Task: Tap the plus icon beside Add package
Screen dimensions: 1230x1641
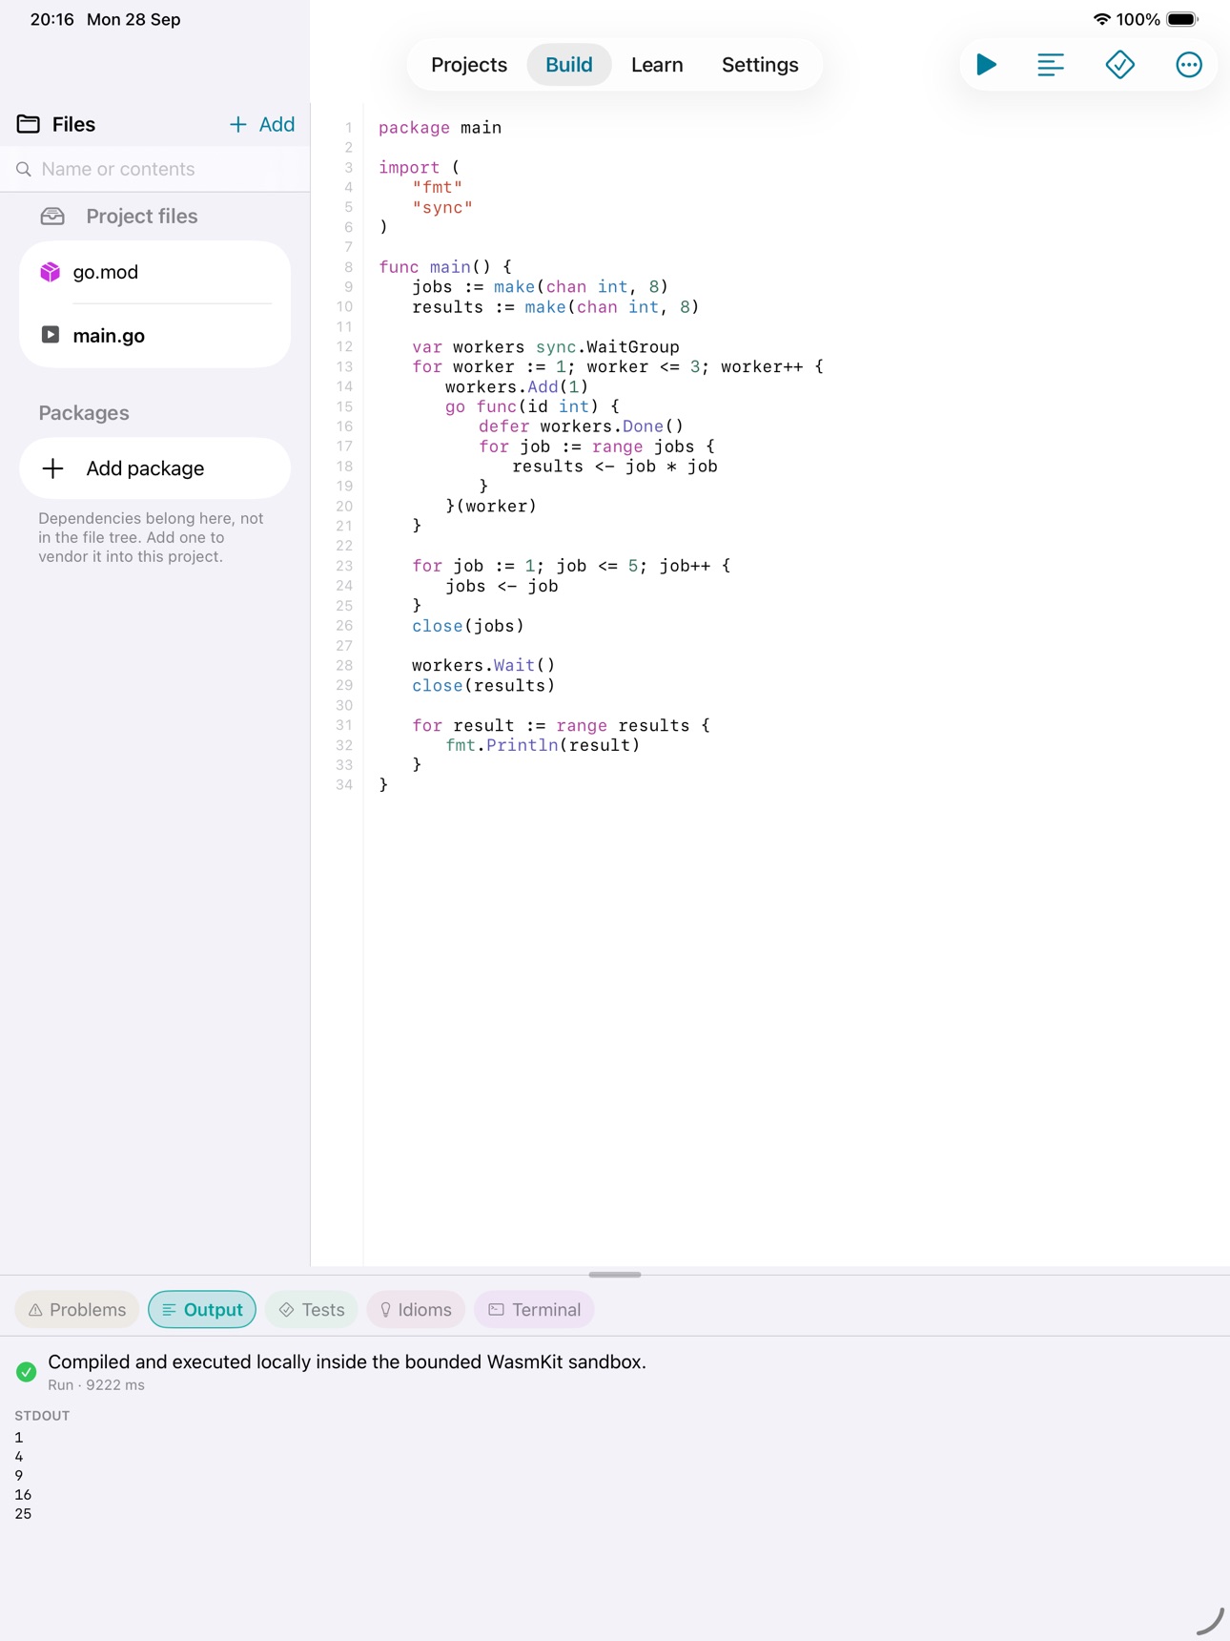Action: (53, 468)
